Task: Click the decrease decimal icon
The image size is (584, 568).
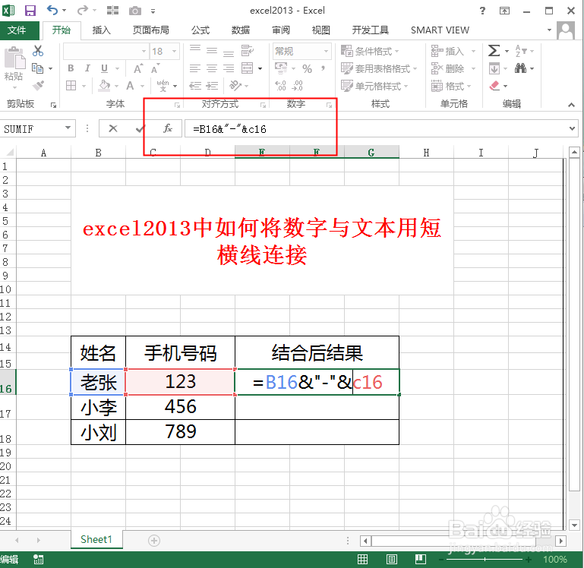Action: point(297,86)
